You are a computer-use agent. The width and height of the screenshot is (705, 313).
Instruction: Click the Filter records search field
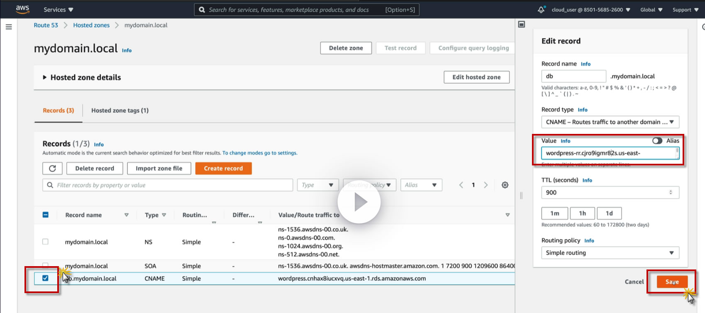tap(168, 185)
